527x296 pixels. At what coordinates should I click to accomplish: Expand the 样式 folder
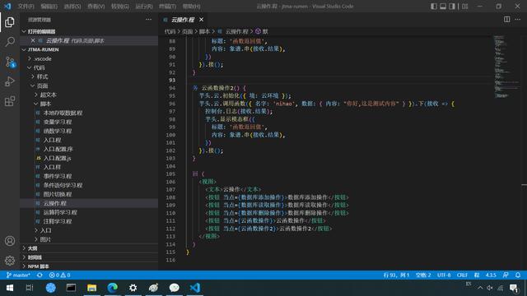coord(89,76)
